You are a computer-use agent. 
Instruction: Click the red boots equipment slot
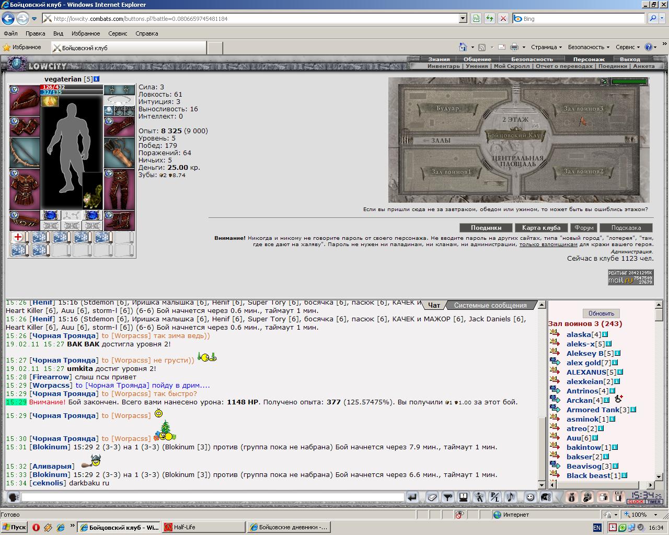click(119, 220)
